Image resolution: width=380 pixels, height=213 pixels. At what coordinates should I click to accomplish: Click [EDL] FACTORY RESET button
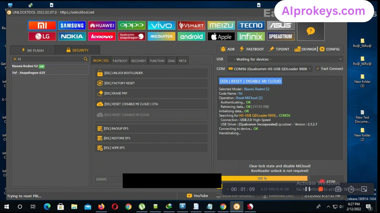pos(151,83)
